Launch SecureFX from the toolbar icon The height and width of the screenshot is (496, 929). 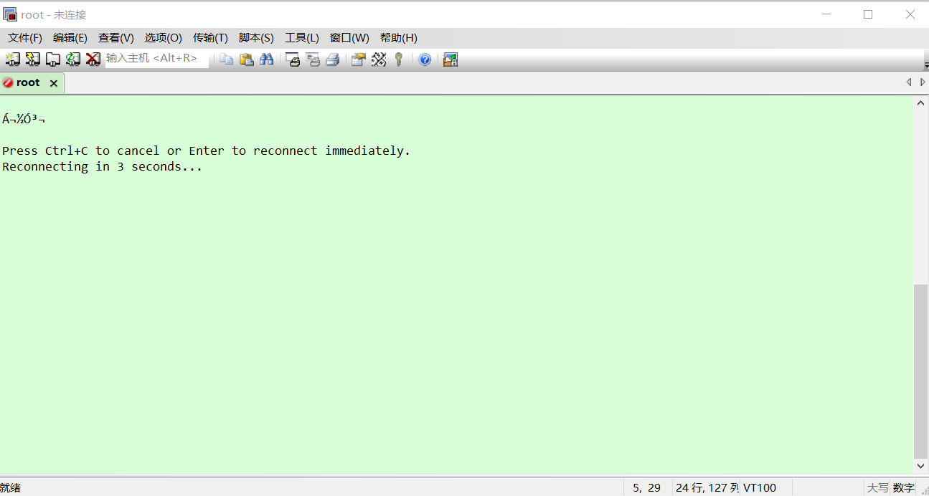[451, 59]
